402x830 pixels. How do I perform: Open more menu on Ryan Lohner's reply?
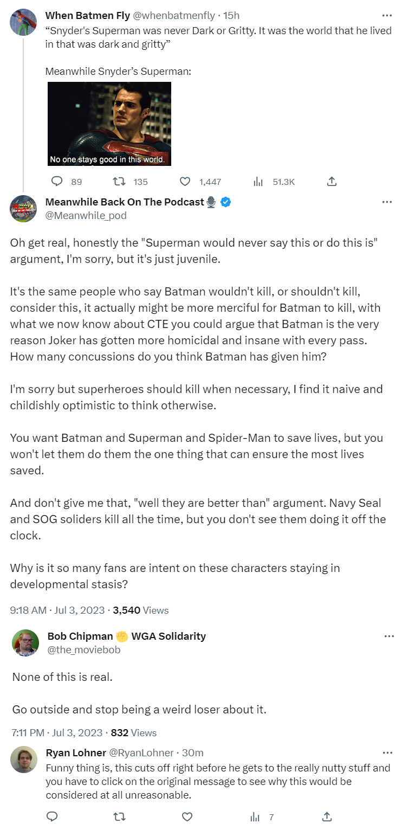point(387,752)
